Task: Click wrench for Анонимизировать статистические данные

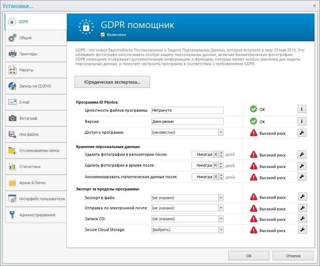Action: pyautogui.click(x=302, y=177)
